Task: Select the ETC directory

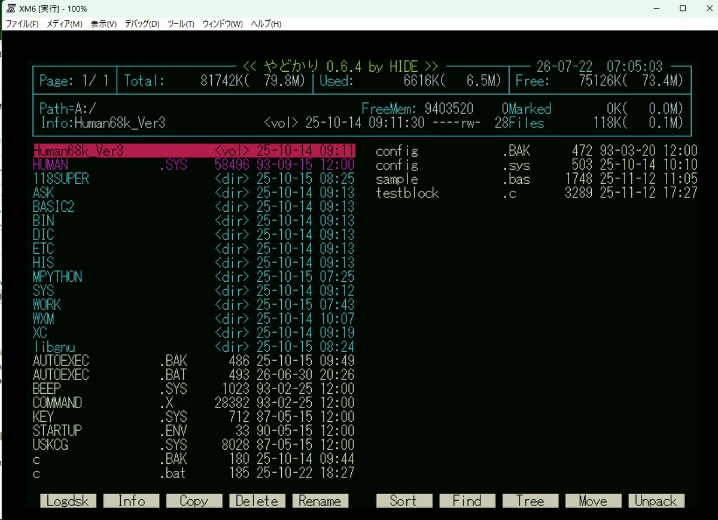Action: tap(194, 248)
